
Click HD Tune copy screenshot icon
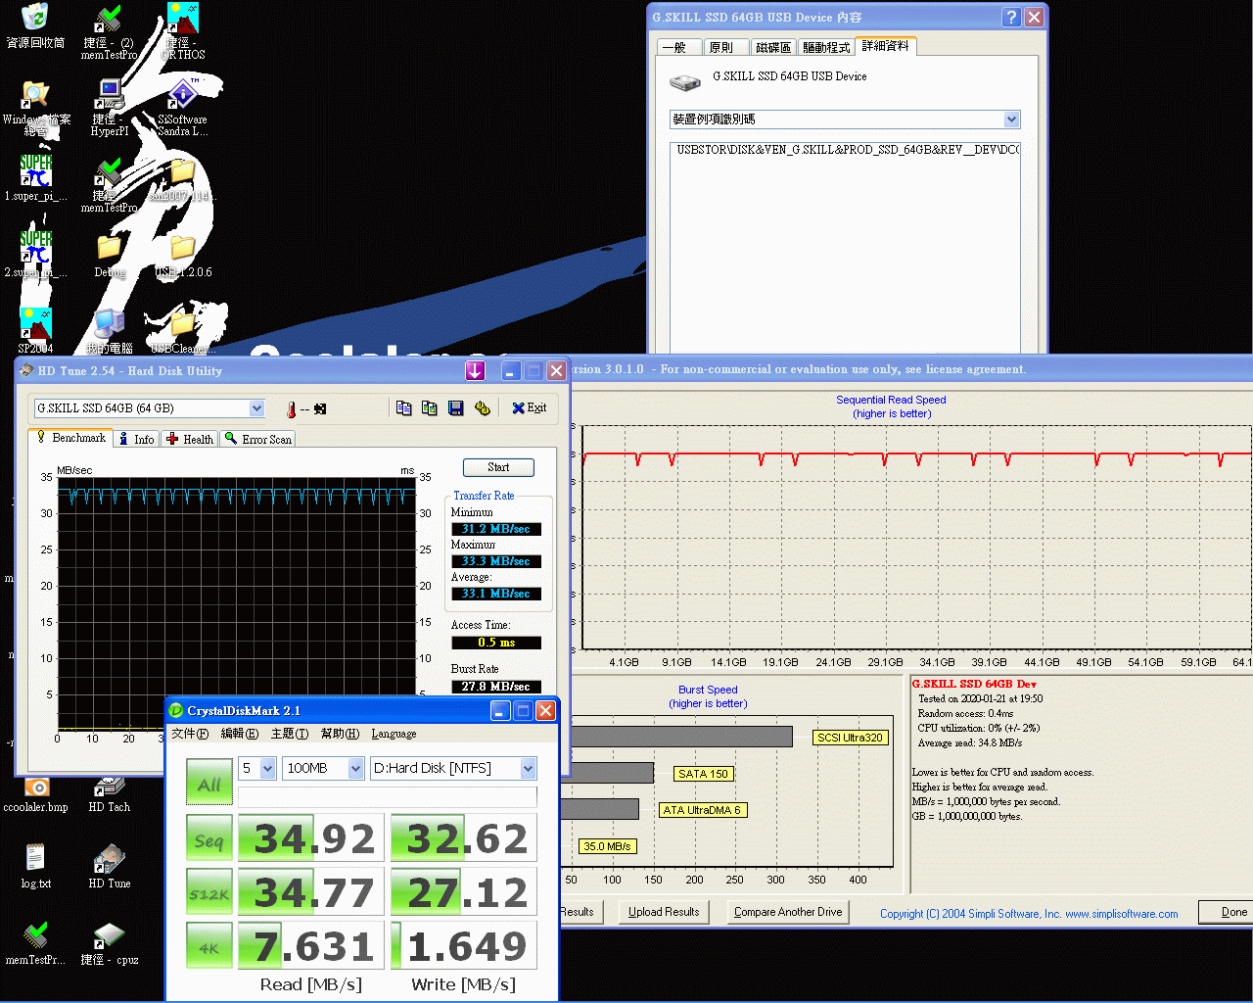click(x=430, y=407)
